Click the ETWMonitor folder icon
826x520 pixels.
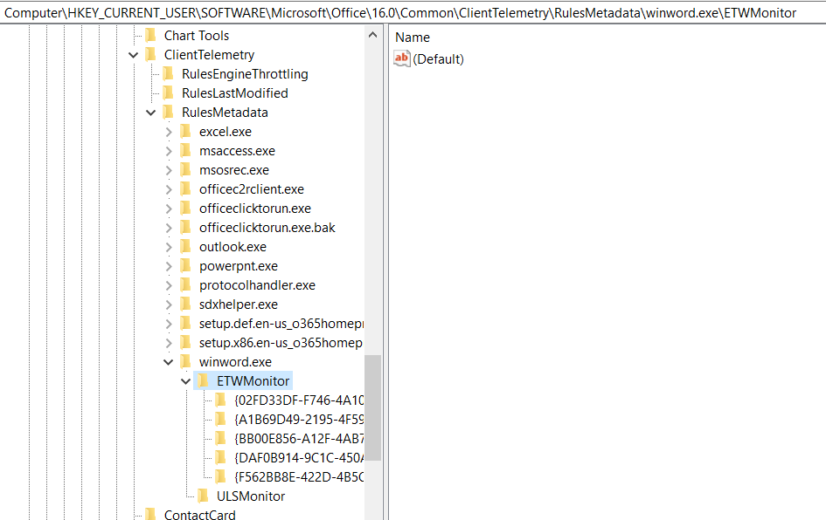203,380
